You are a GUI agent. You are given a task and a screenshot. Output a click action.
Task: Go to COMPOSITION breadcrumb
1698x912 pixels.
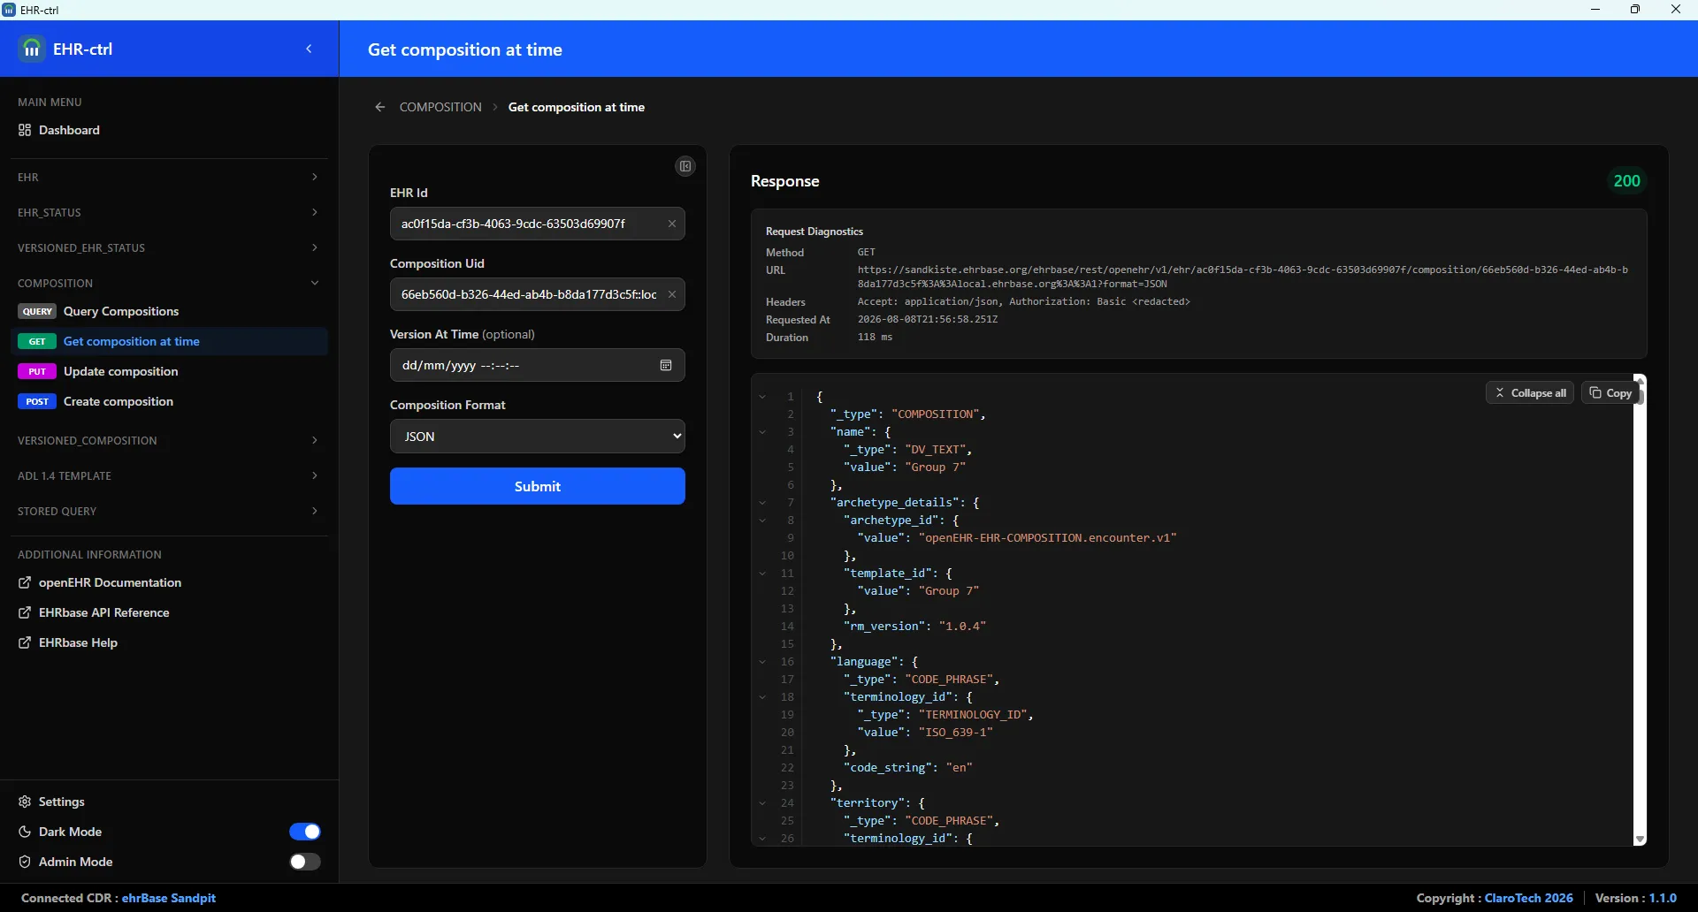click(440, 107)
